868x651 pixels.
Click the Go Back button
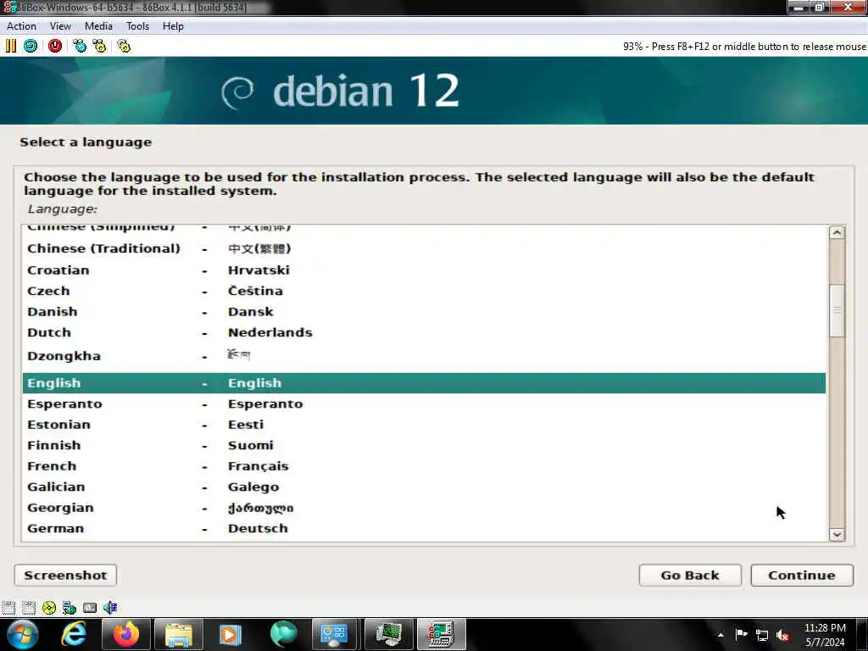pos(690,576)
